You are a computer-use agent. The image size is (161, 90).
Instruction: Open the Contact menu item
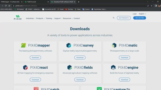pos(77,18)
